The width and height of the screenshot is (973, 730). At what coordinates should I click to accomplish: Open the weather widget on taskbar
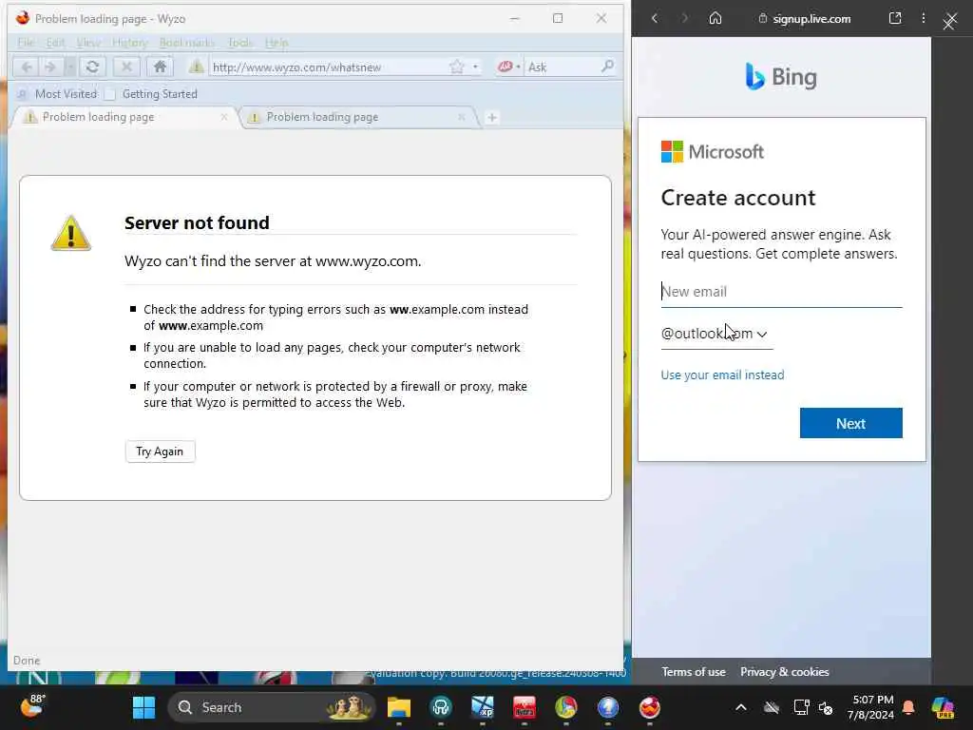pos(33,706)
